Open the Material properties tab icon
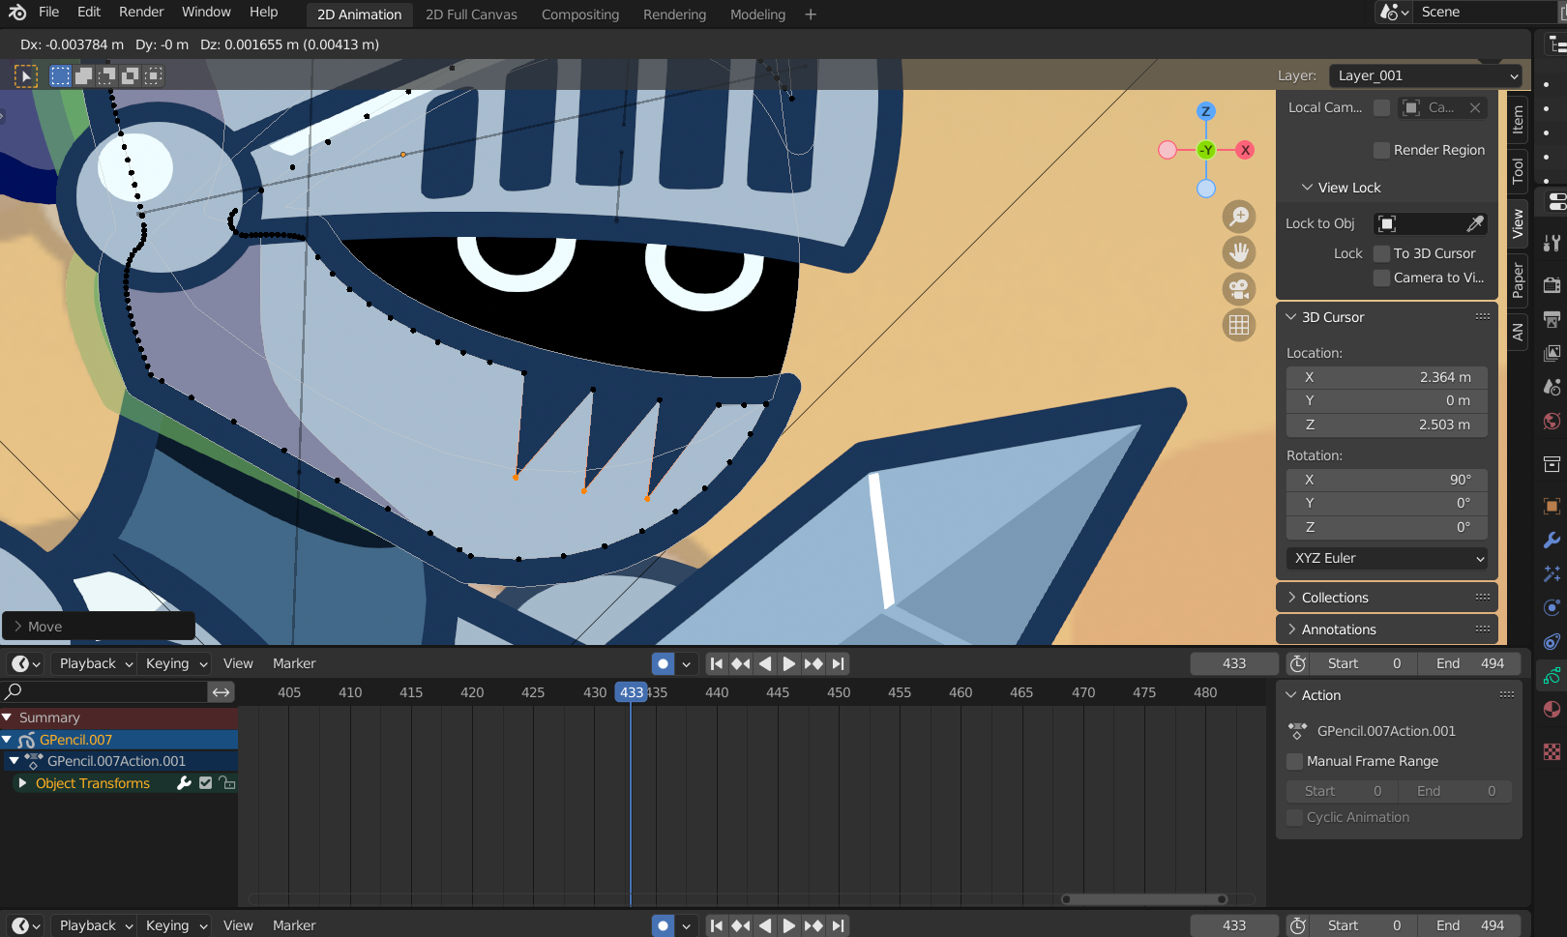 point(1552,709)
